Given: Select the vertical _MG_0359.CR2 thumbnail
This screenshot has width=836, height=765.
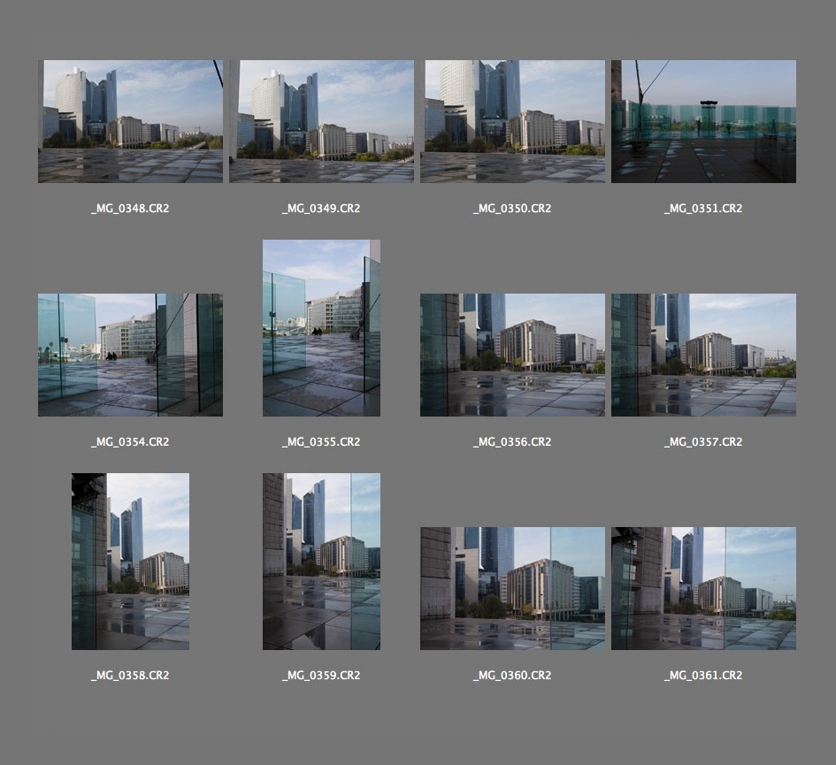Looking at the screenshot, I should (321, 562).
